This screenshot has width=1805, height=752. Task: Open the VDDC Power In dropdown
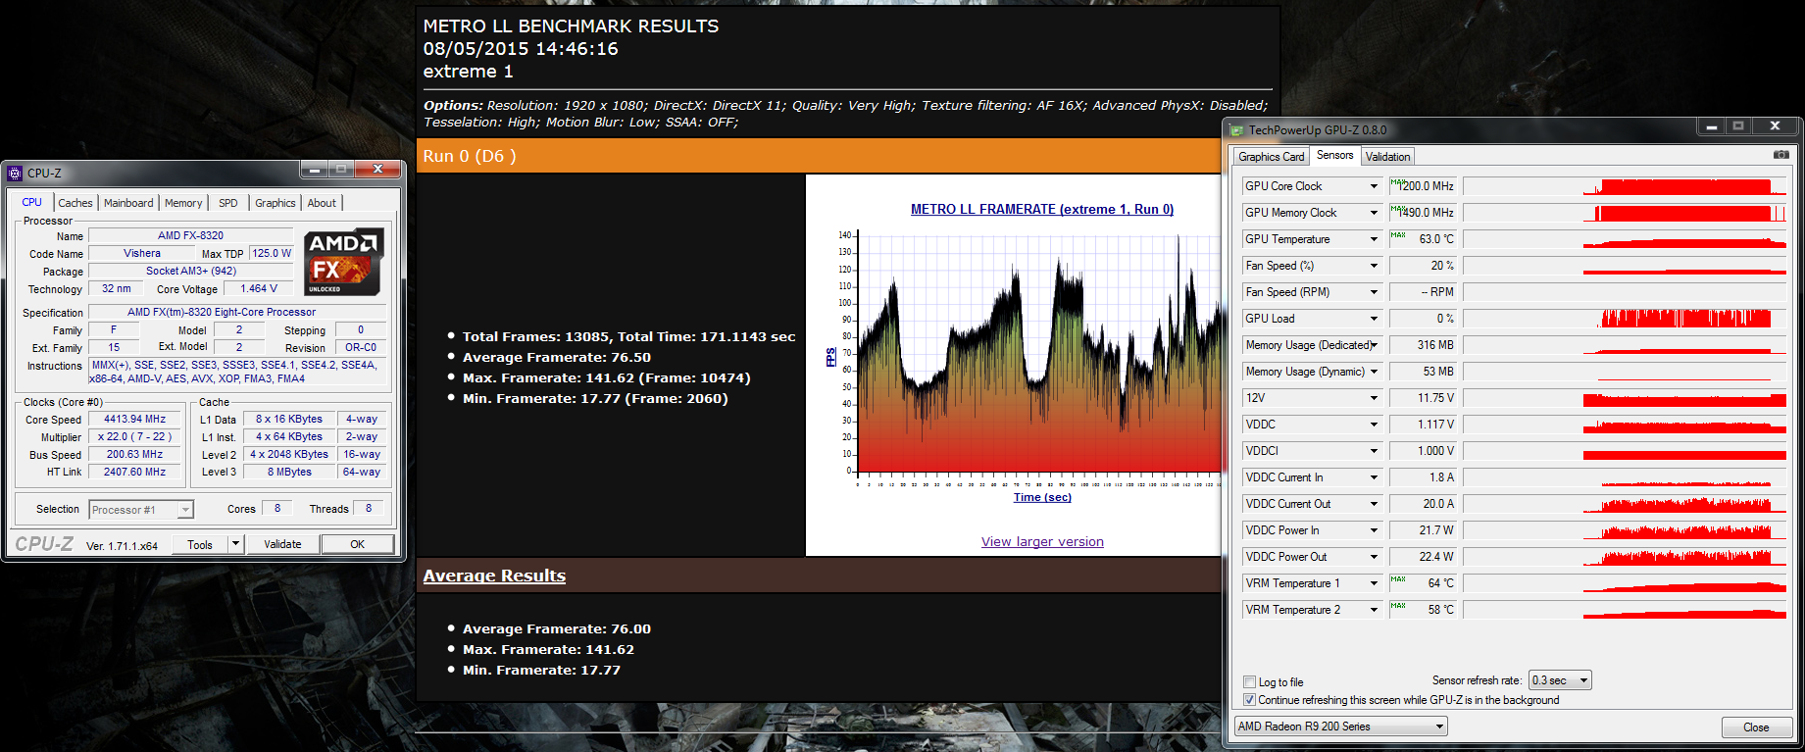click(1374, 530)
